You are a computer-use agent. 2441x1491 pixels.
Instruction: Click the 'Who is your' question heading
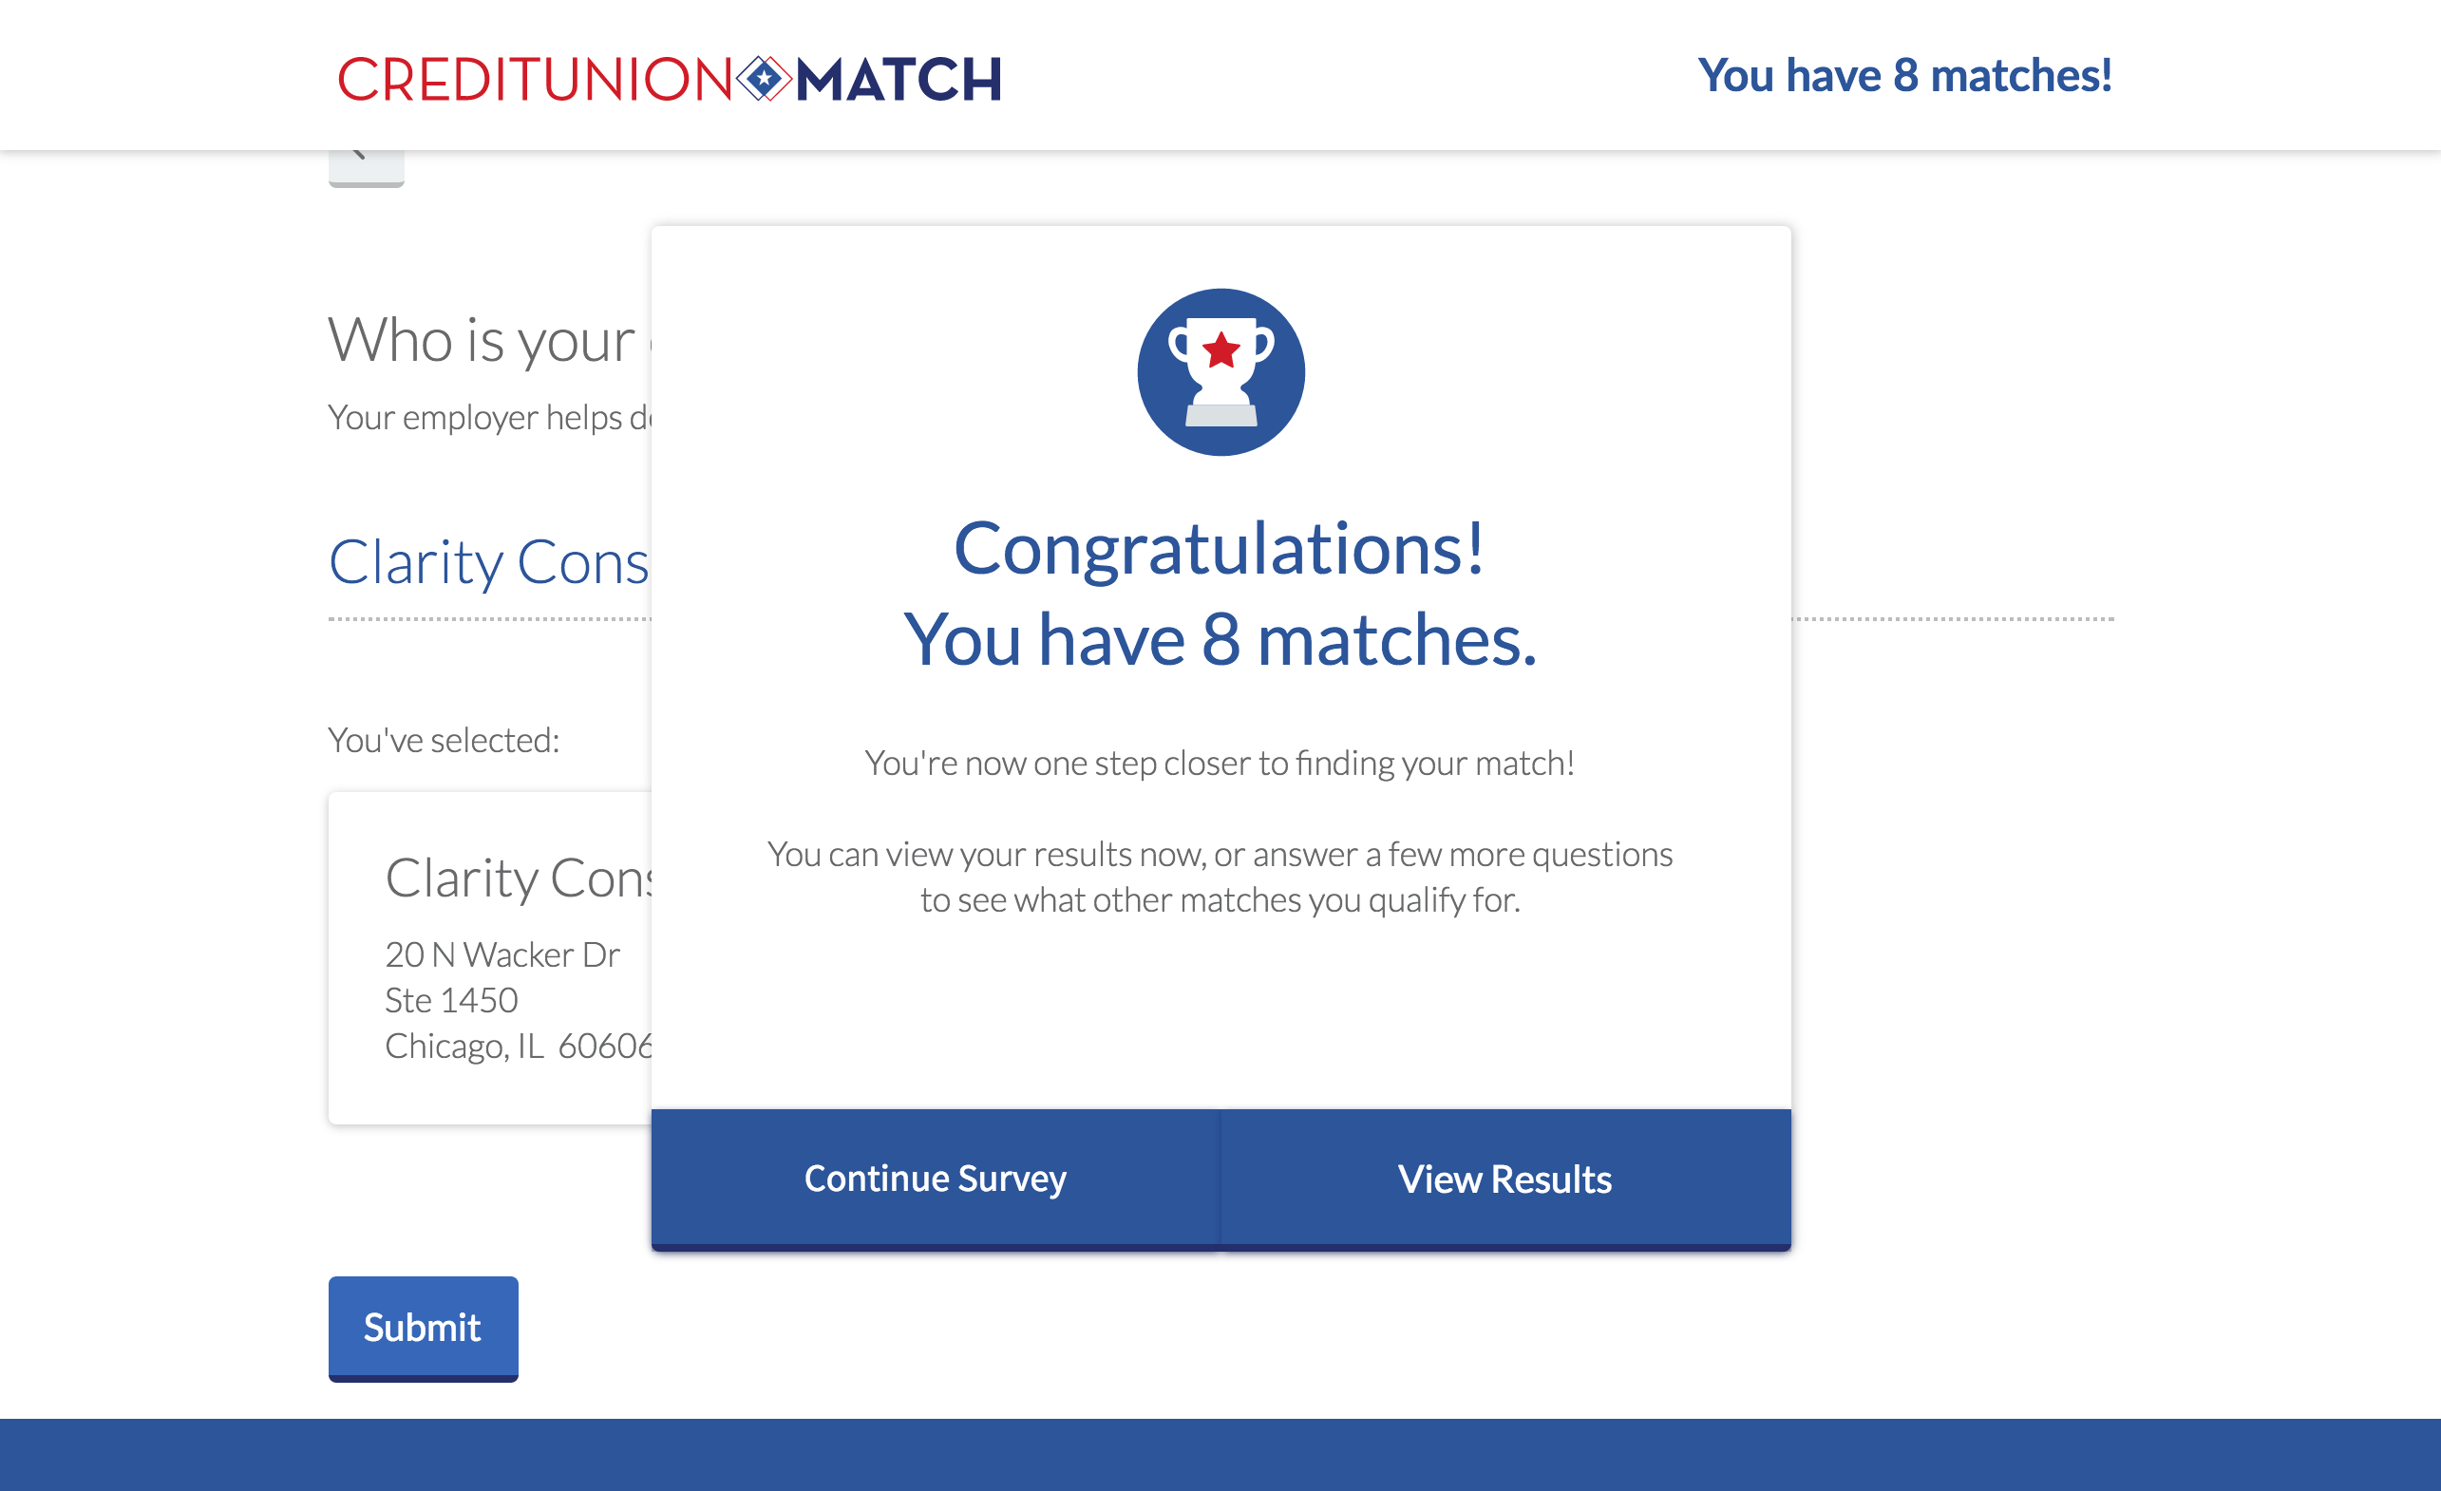(x=483, y=340)
